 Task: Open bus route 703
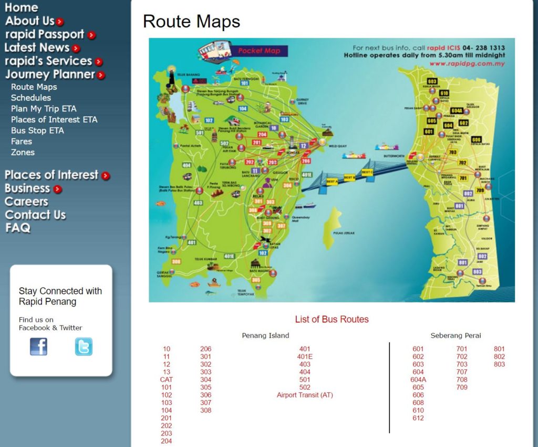[x=462, y=364]
